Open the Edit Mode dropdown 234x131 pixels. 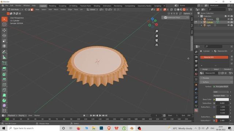(15, 9)
